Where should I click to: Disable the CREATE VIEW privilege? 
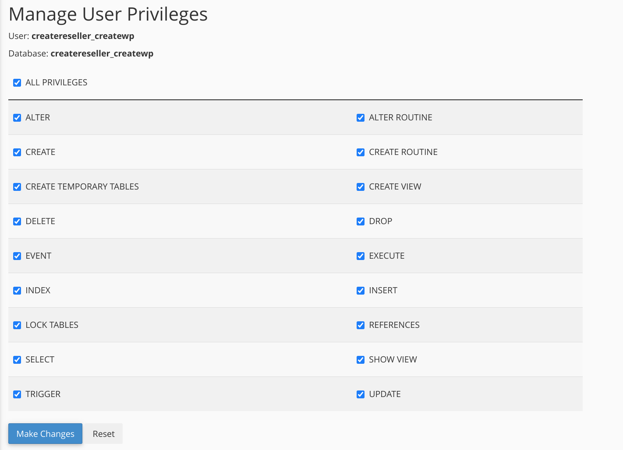[361, 187]
